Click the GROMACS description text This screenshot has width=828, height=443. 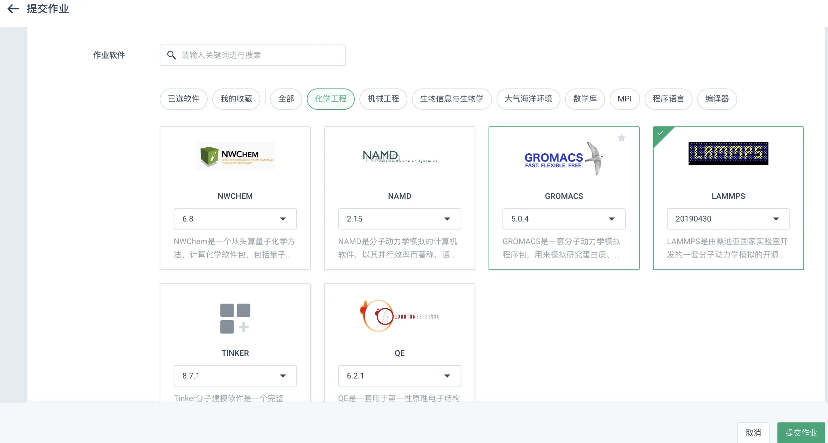click(561, 248)
